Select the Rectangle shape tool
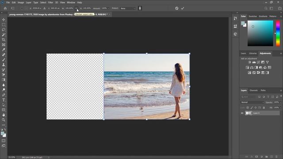This screenshot has height=159, width=283. click(x=4, y=110)
